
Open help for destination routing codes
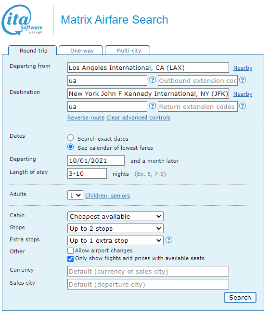(153, 106)
